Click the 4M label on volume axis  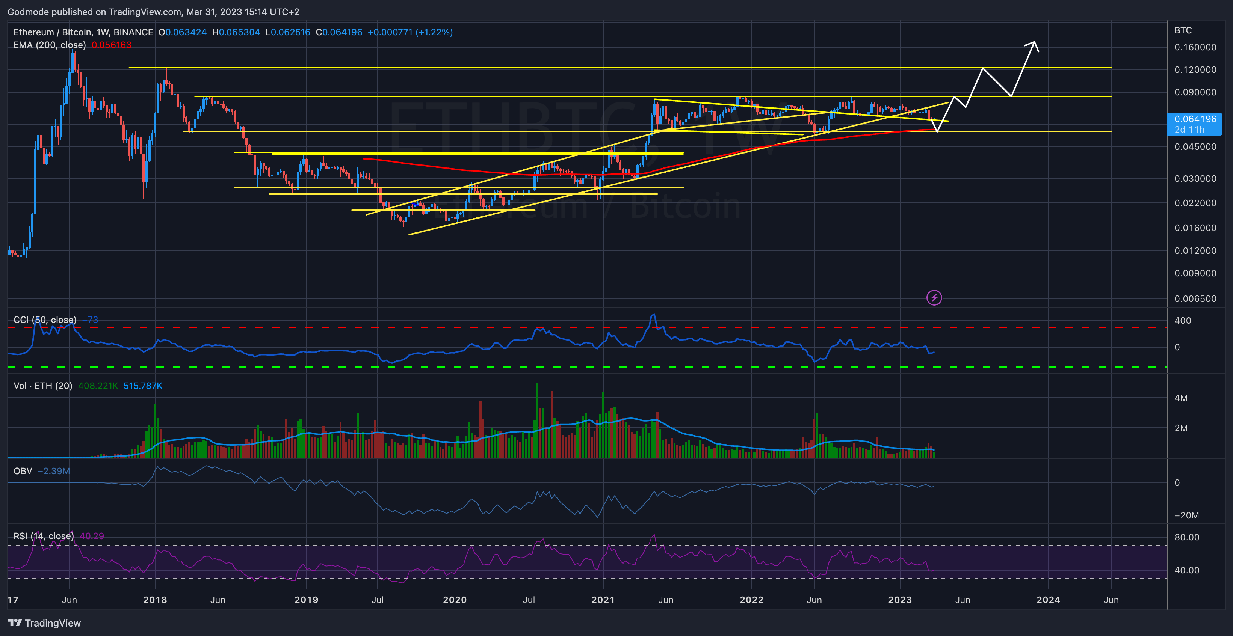[1181, 398]
